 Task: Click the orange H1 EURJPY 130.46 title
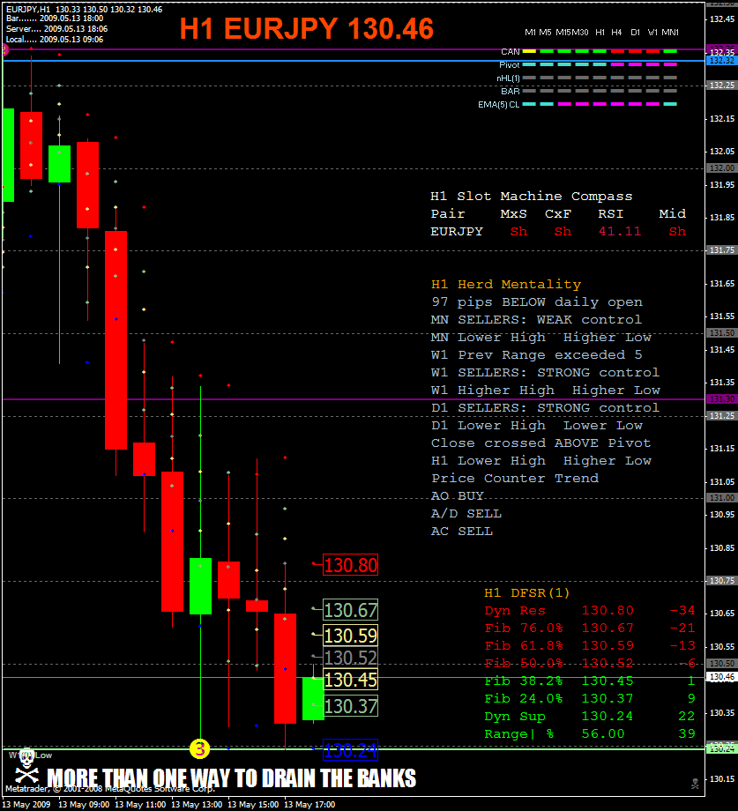tap(307, 28)
